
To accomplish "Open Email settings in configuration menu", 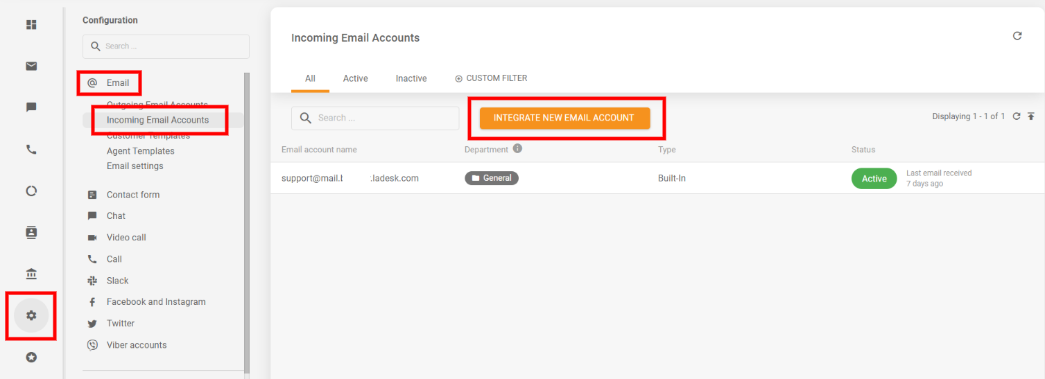I will (x=135, y=166).
